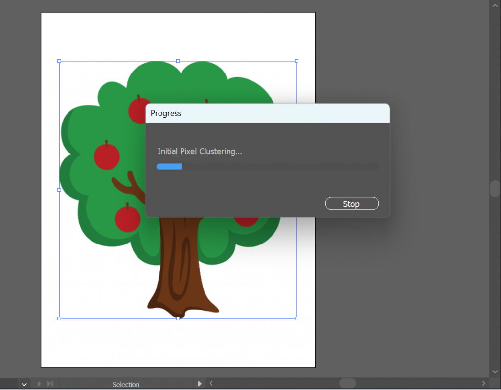
Task: Open the artboard navigation dropdown chevron
Action: click(24, 384)
